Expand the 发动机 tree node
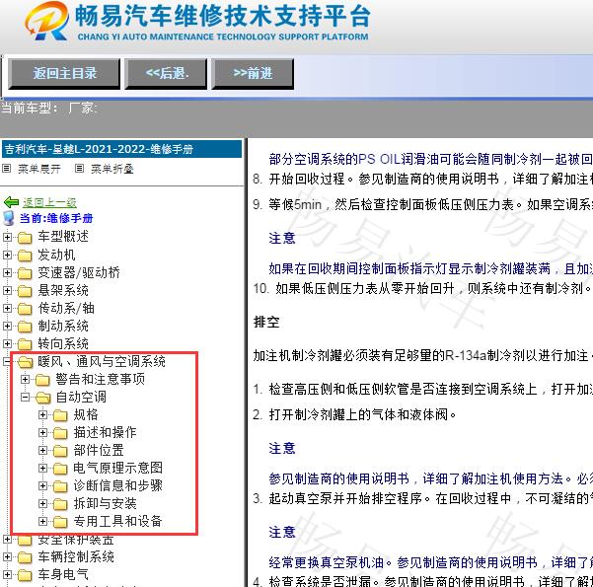Viewport: 593px width, 587px height. click(x=7, y=255)
